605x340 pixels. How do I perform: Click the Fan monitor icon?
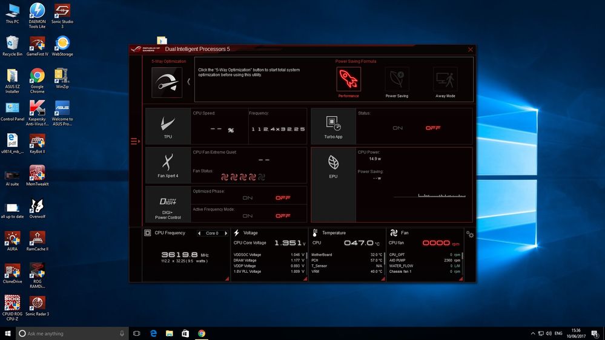(394, 233)
